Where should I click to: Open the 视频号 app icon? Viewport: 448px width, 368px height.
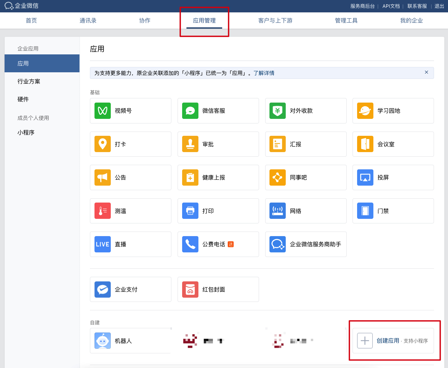pyautogui.click(x=103, y=111)
